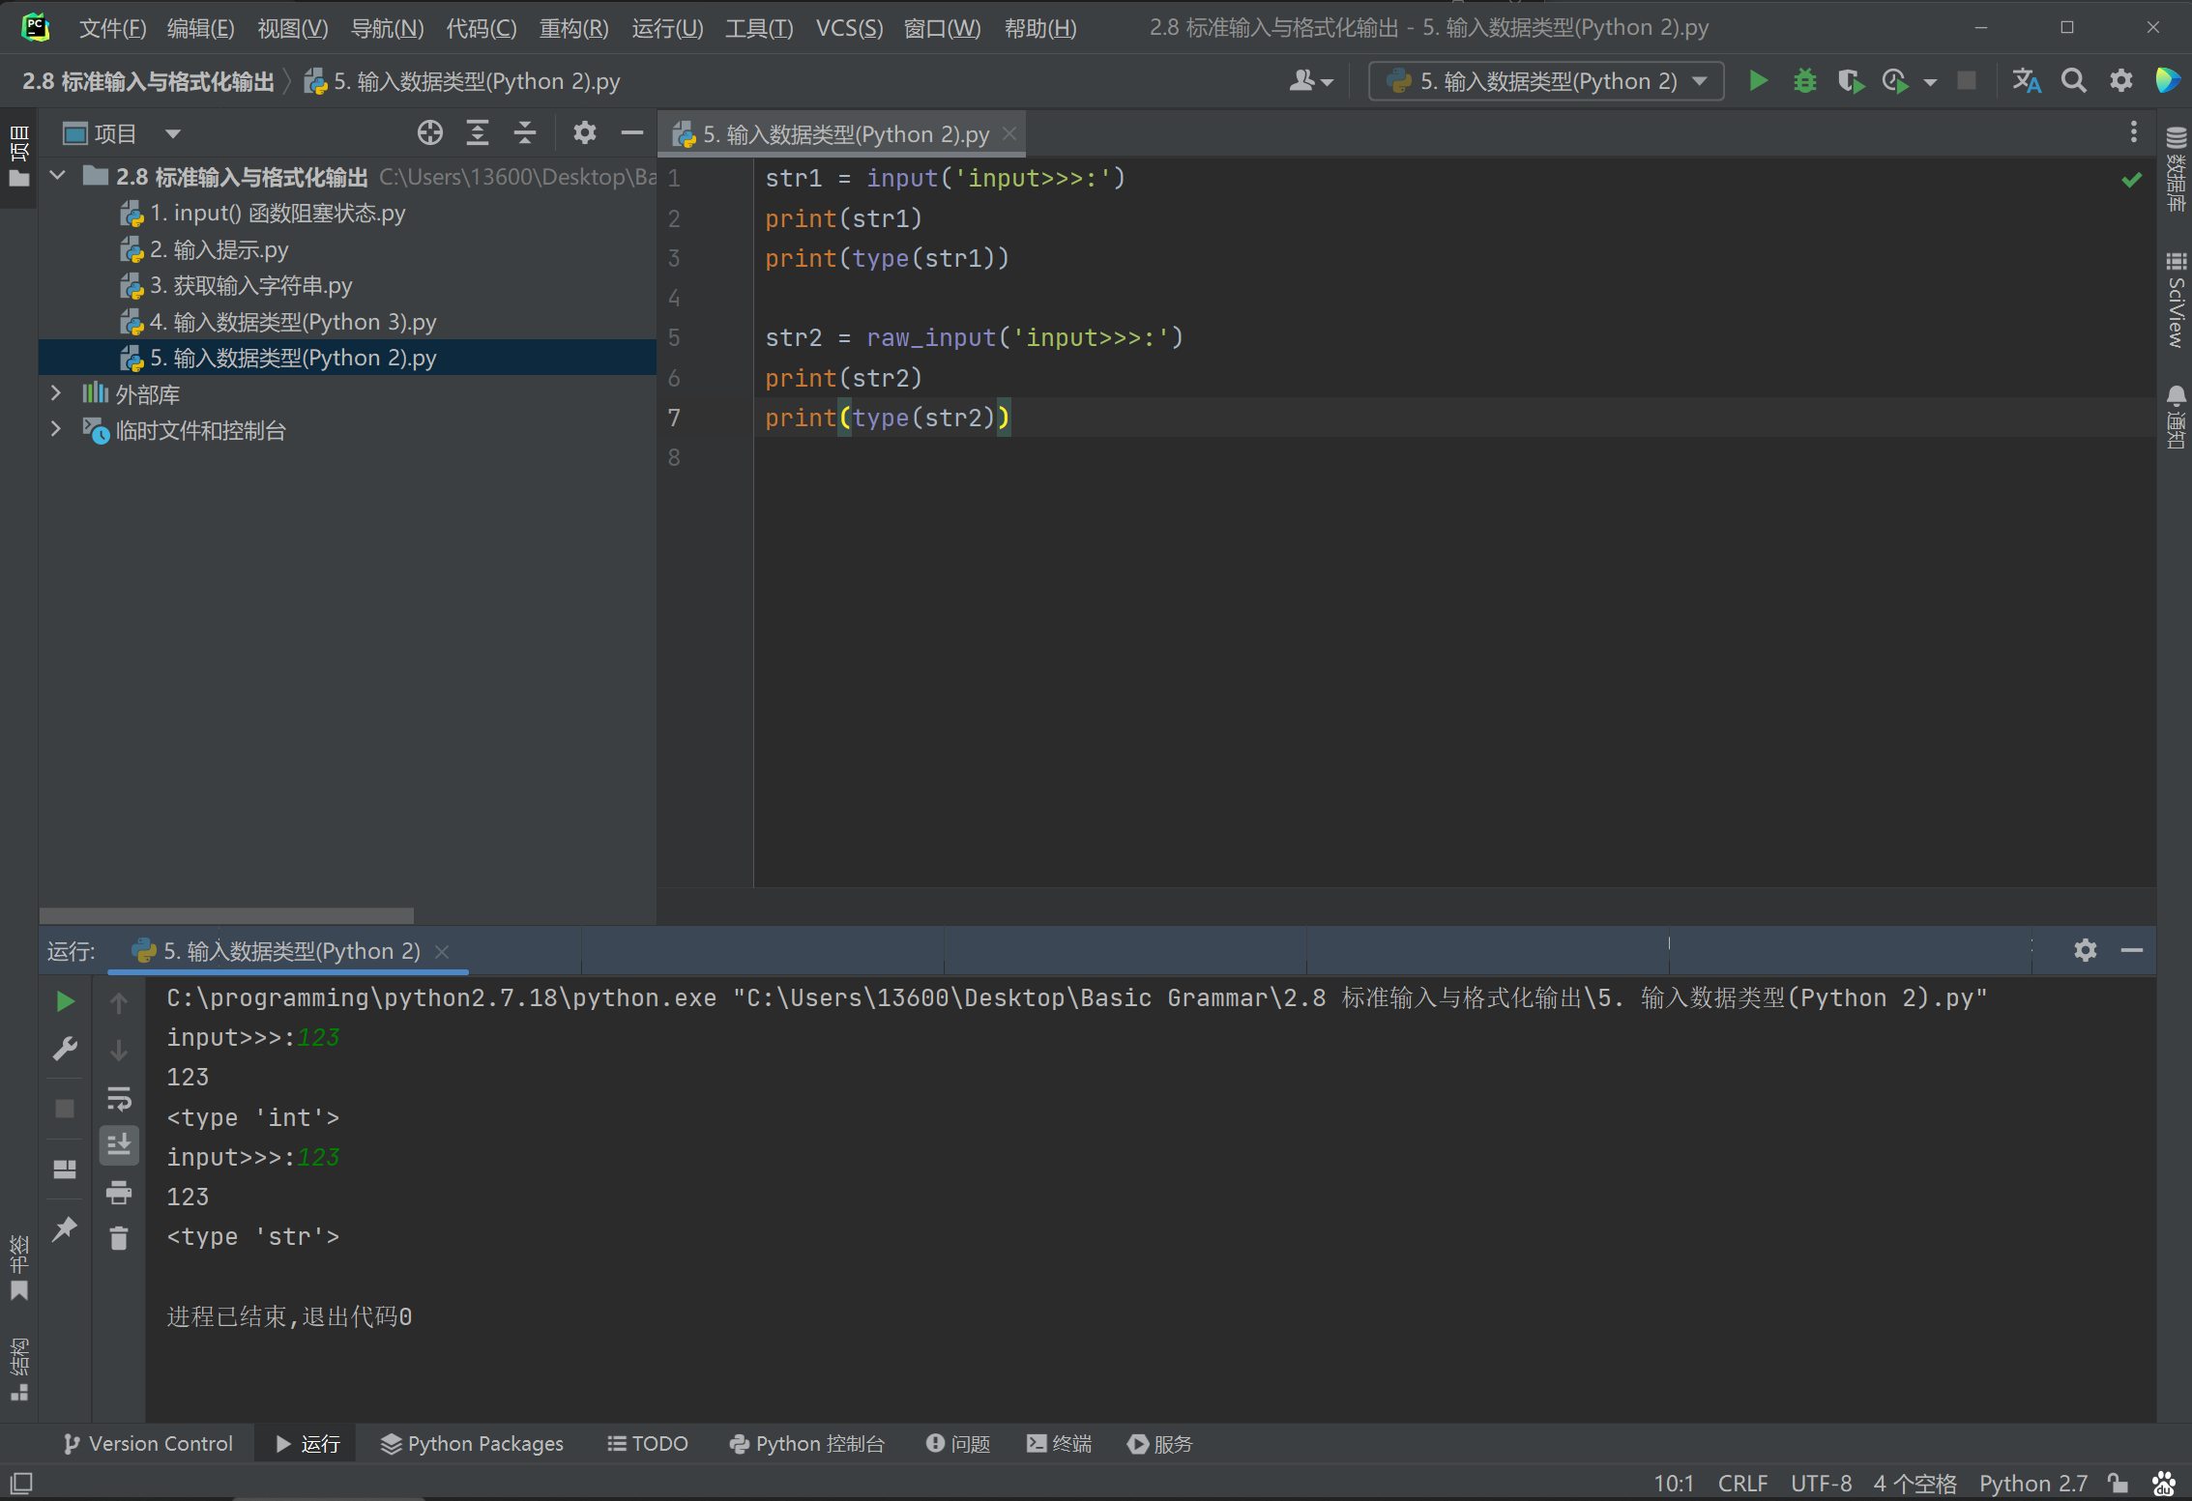Click the 10:1 cursor position indicator
Image resolution: width=2192 pixels, height=1501 pixels.
[x=1673, y=1483]
